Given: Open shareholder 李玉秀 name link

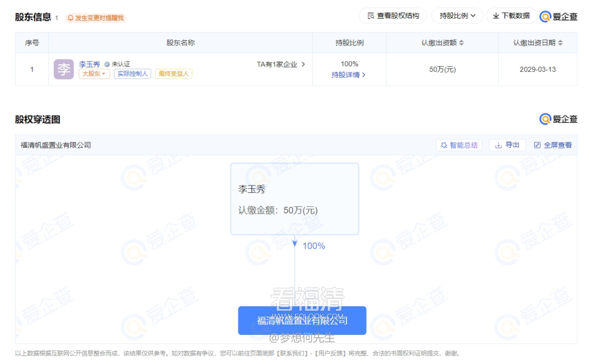Looking at the screenshot, I should click(x=89, y=64).
